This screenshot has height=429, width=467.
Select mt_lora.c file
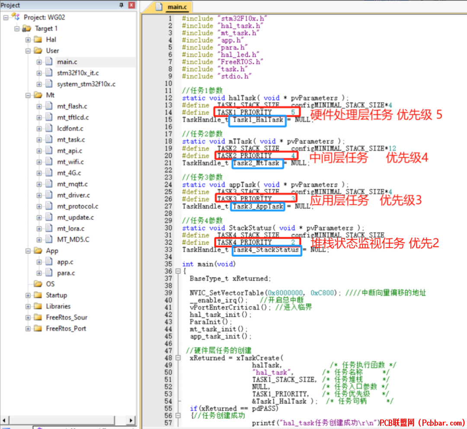70,229
